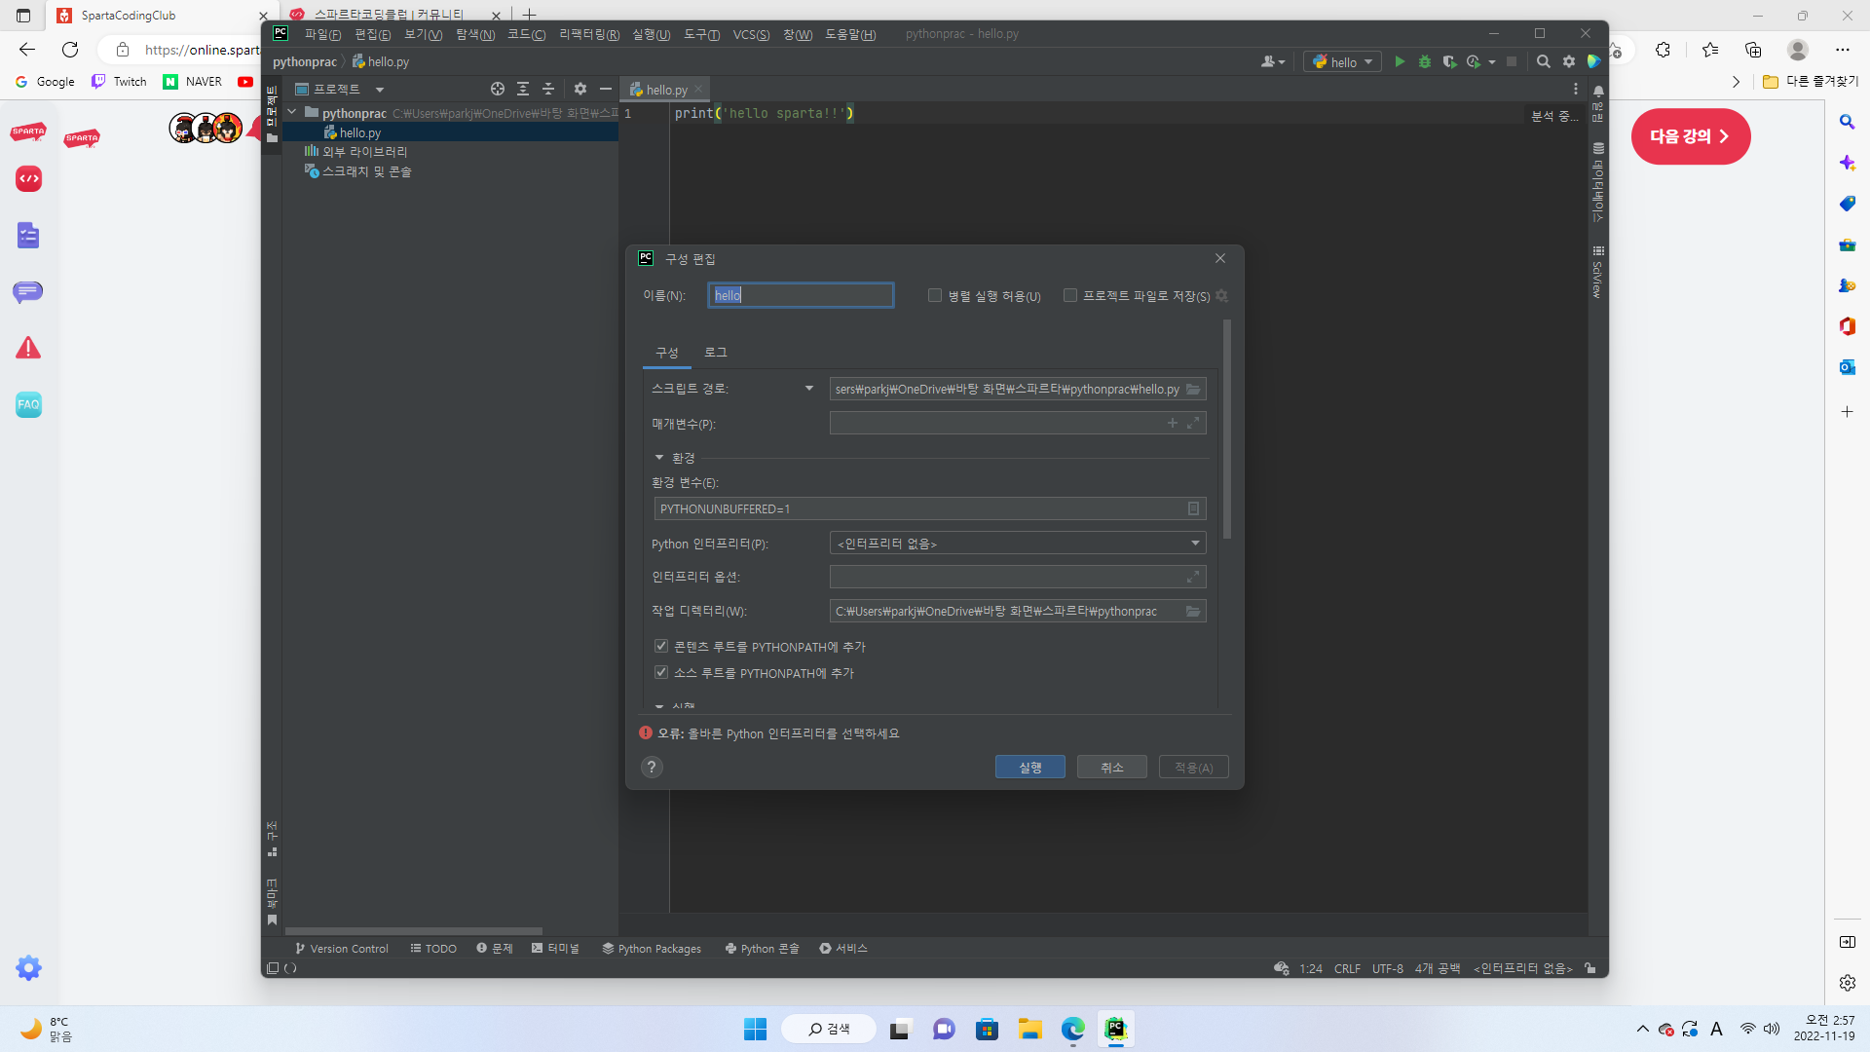Edit environment variables list icon
Screen dimensions: 1870x1052
(1193, 508)
